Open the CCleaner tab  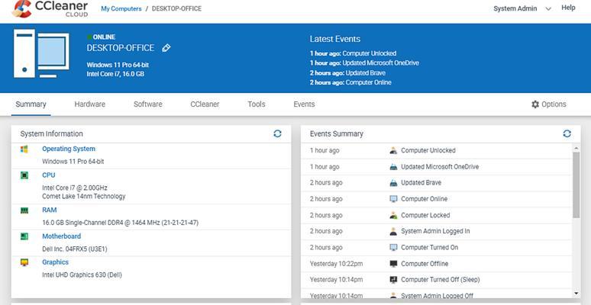coord(205,104)
